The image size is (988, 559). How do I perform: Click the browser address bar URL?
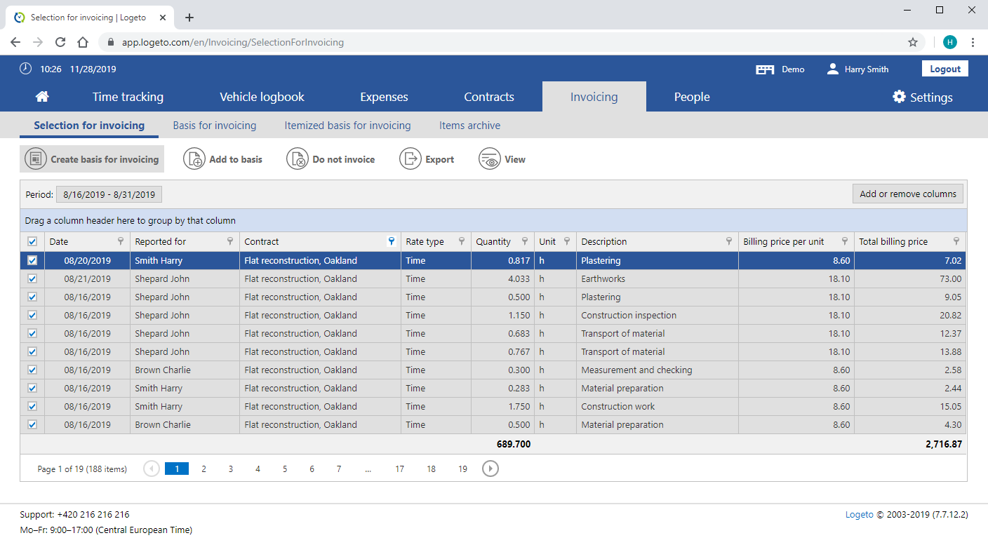233,42
